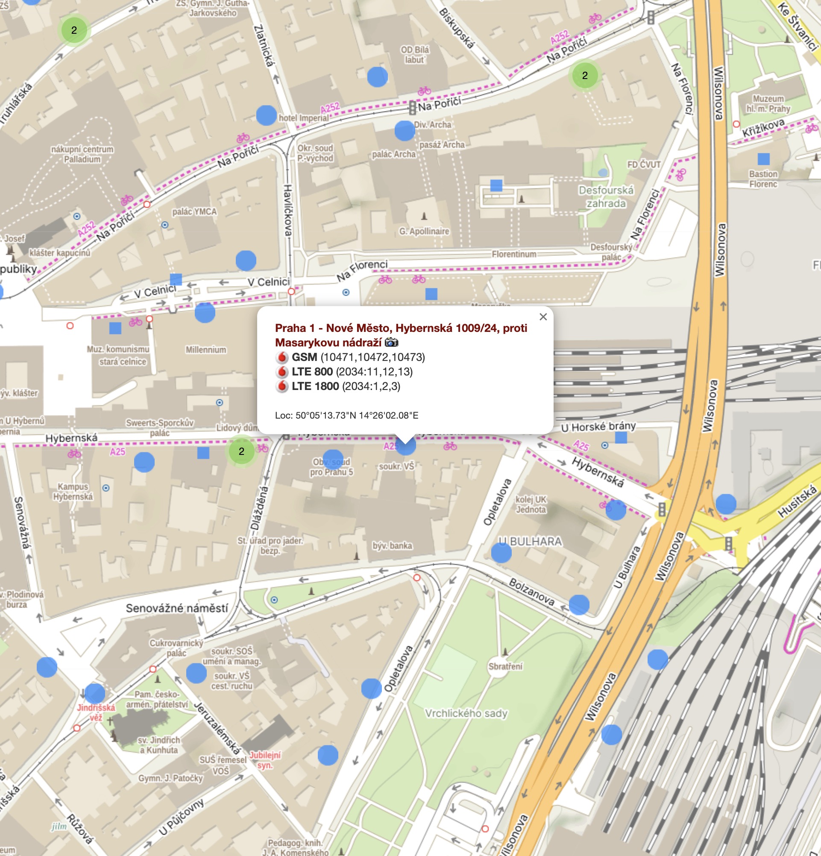Expand green cluster 2 on Hybernská street

click(241, 451)
